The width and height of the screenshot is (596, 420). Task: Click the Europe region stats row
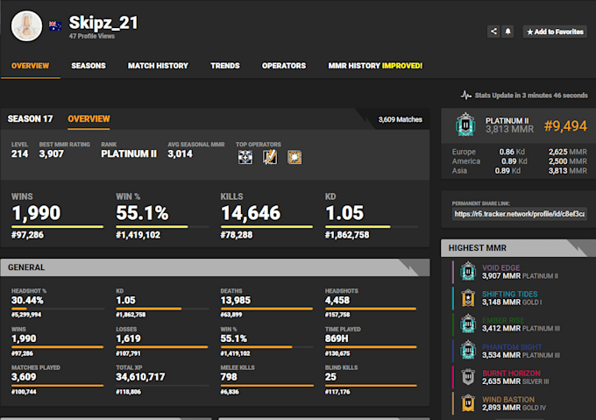pyautogui.click(x=519, y=152)
